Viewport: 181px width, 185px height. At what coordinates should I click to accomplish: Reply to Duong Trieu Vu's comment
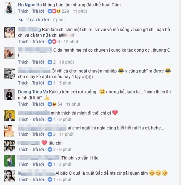[38, 104]
